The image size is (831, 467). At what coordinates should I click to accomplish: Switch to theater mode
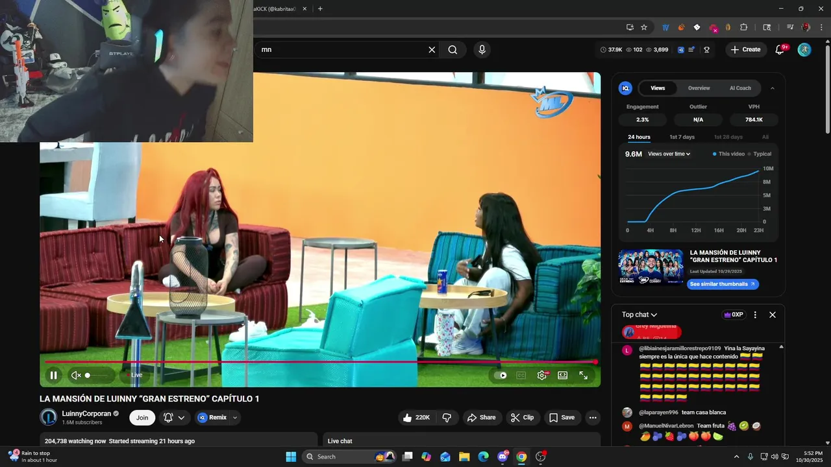[x=563, y=375]
